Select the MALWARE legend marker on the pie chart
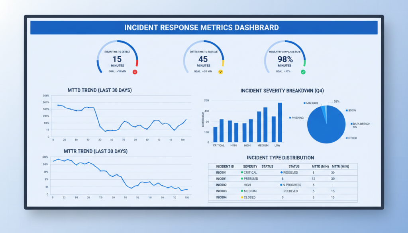408x233 pixels. tap(304, 103)
